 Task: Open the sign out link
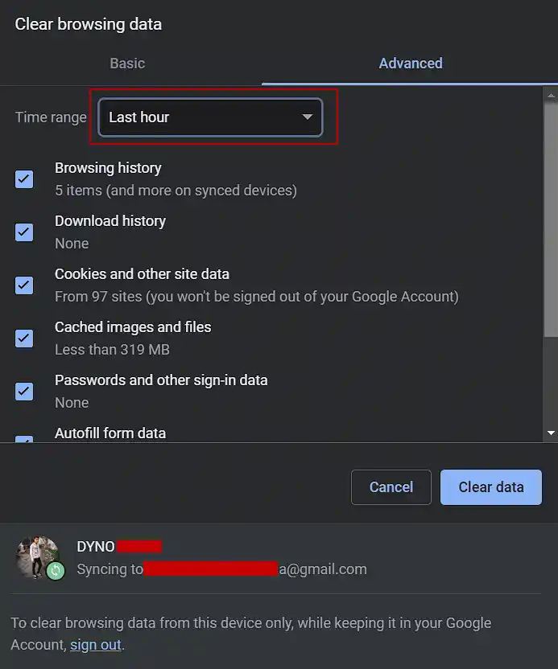click(96, 644)
